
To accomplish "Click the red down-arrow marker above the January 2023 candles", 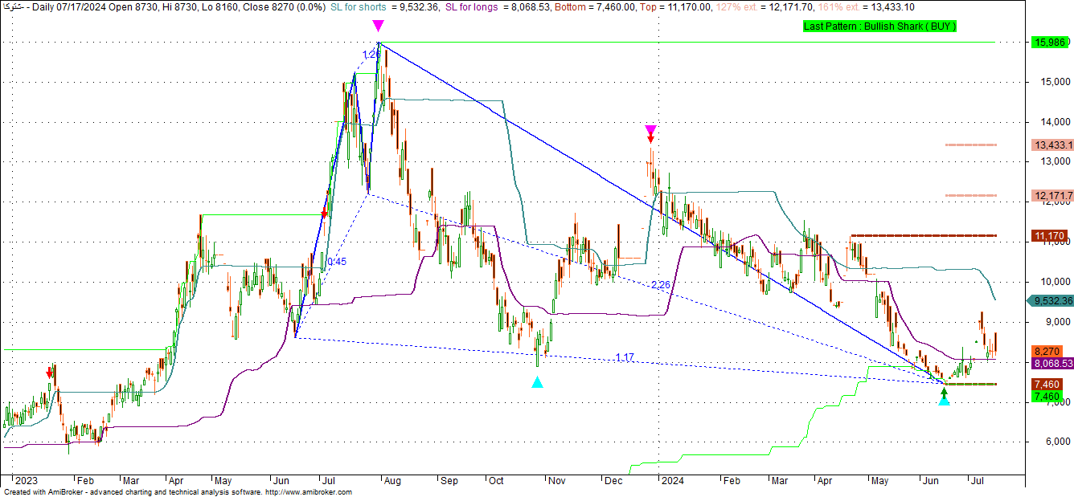I will [50, 373].
